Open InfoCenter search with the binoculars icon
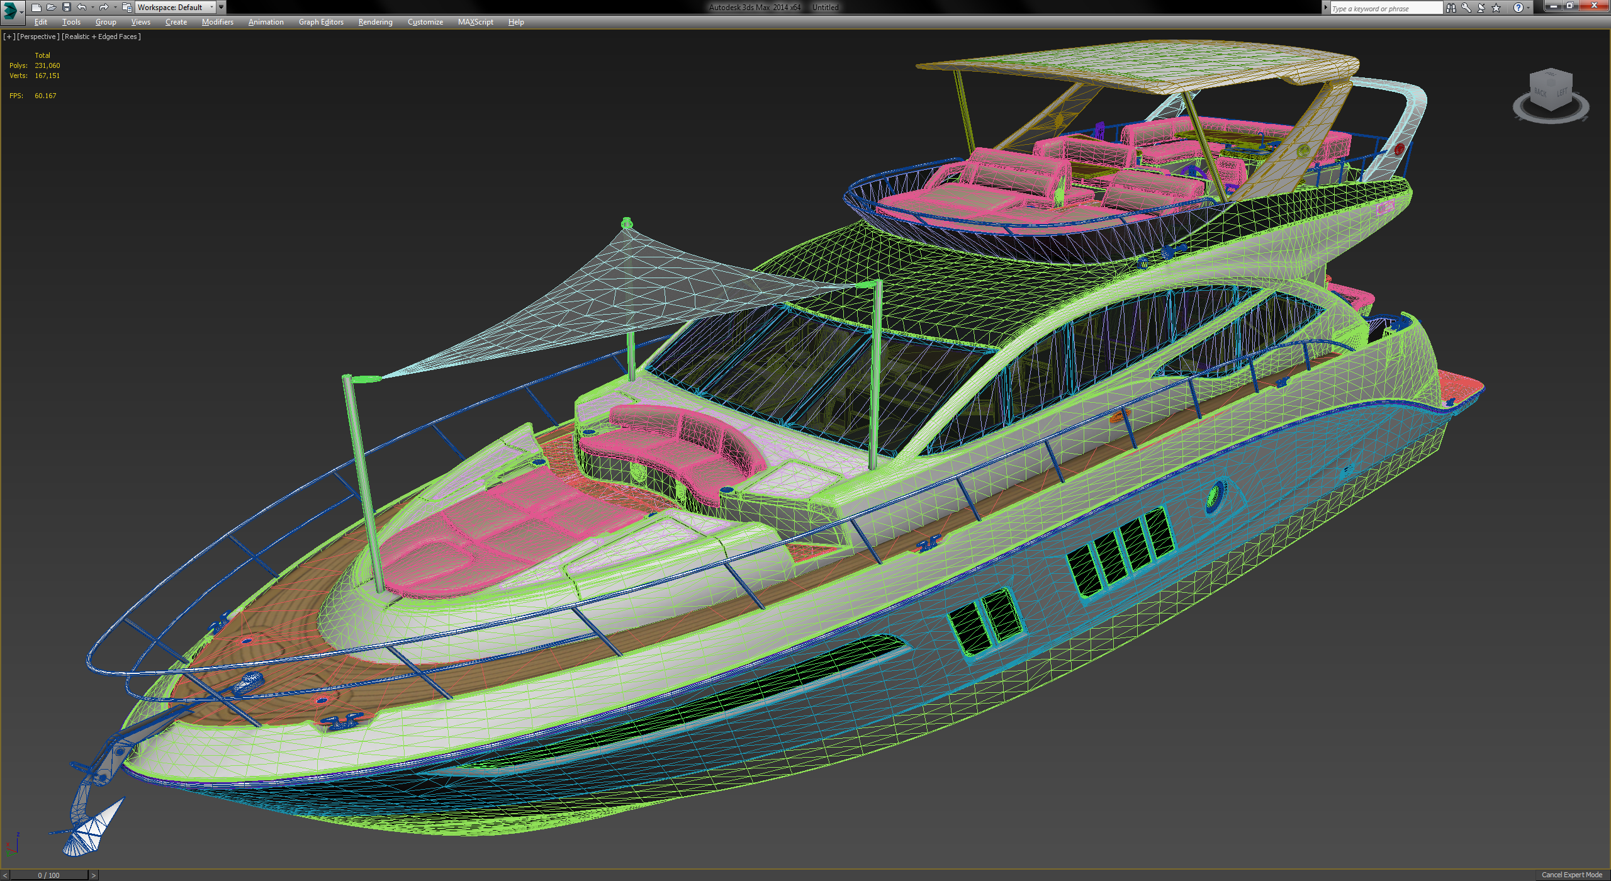The height and width of the screenshot is (881, 1611). (1451, 8)
